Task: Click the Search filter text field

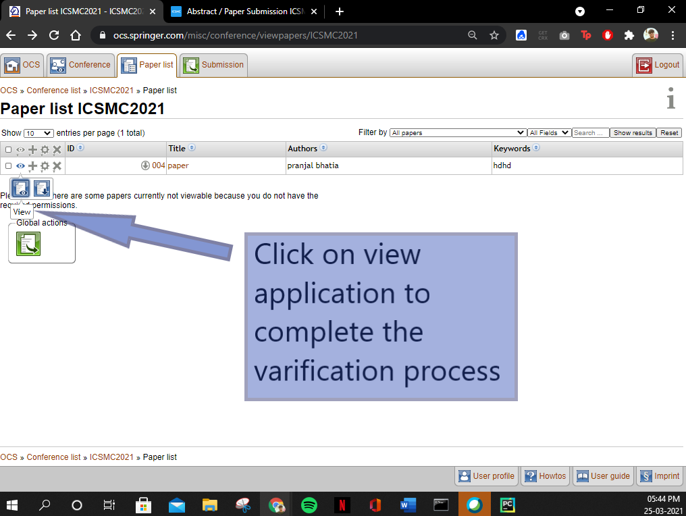Action: tap(590, 133)
